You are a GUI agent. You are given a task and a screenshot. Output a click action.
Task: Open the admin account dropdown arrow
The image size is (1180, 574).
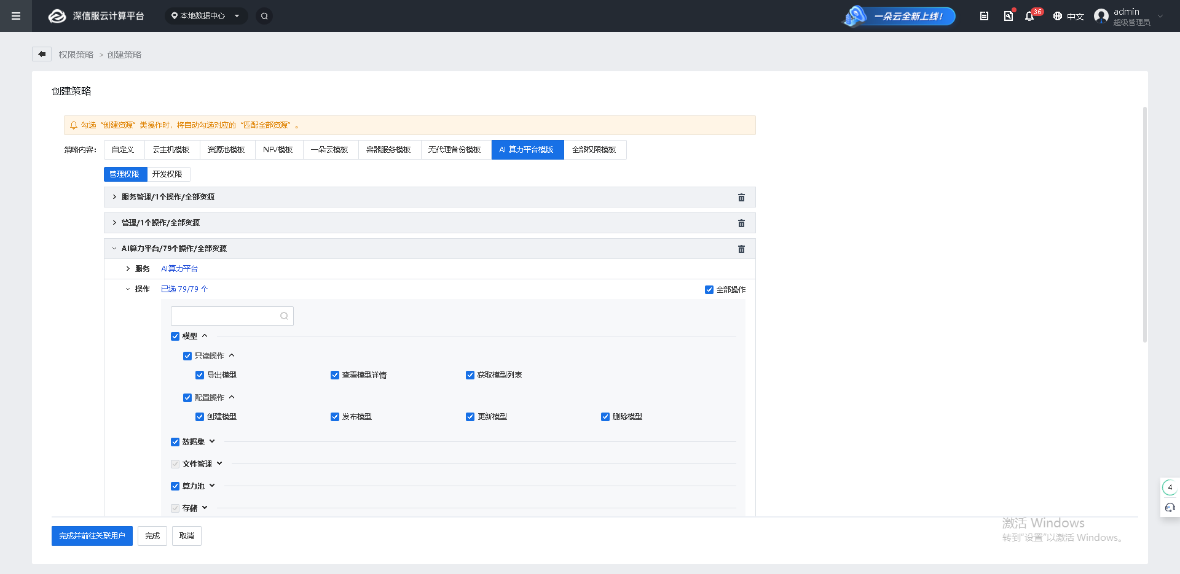(1160, 17)
